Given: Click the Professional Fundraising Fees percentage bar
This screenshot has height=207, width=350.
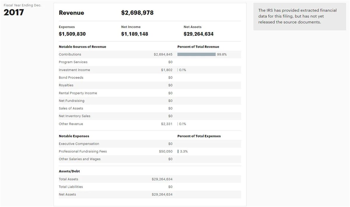Looking at the screenshot, I should coord(178,151).
